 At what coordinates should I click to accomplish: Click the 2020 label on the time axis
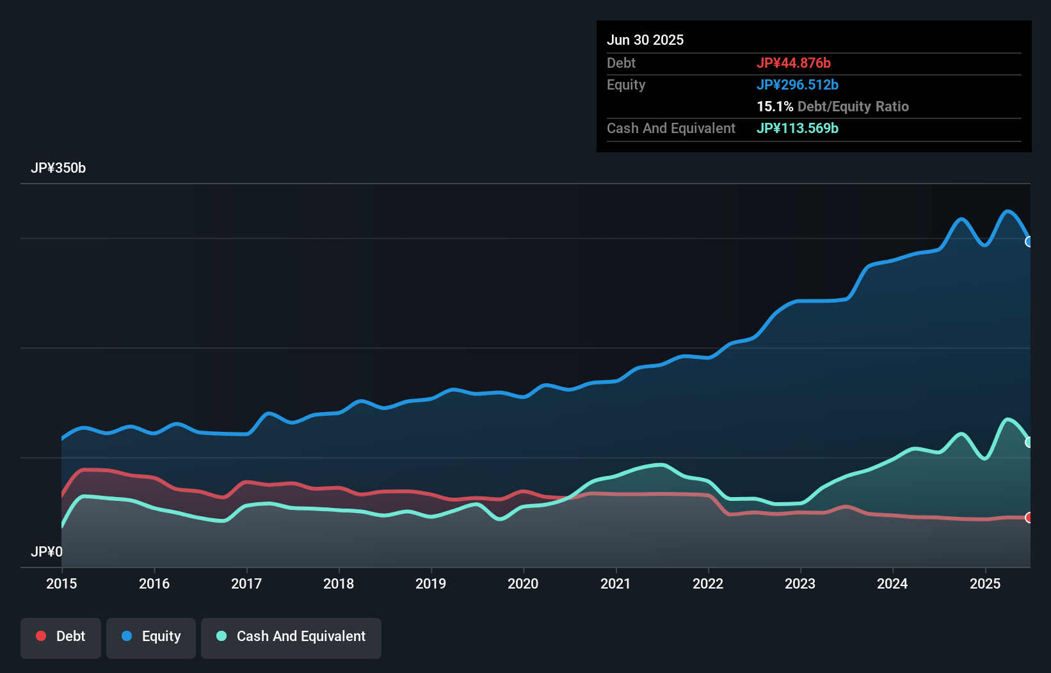pyautogui.click(x=523, y=583)
